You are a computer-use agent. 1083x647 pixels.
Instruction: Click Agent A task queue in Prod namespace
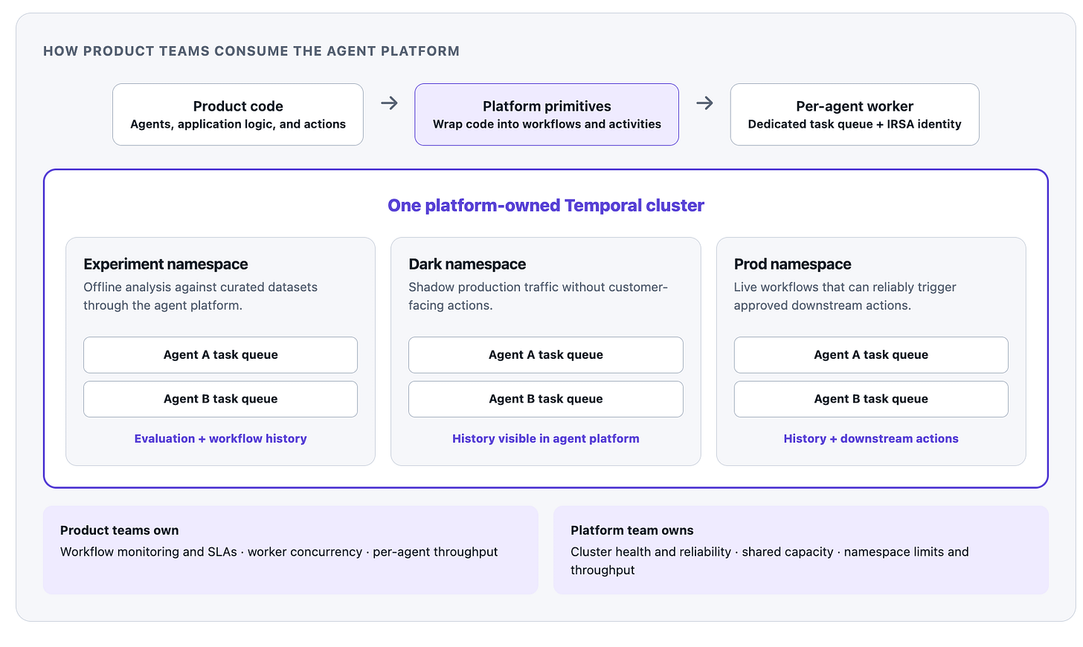871,355
